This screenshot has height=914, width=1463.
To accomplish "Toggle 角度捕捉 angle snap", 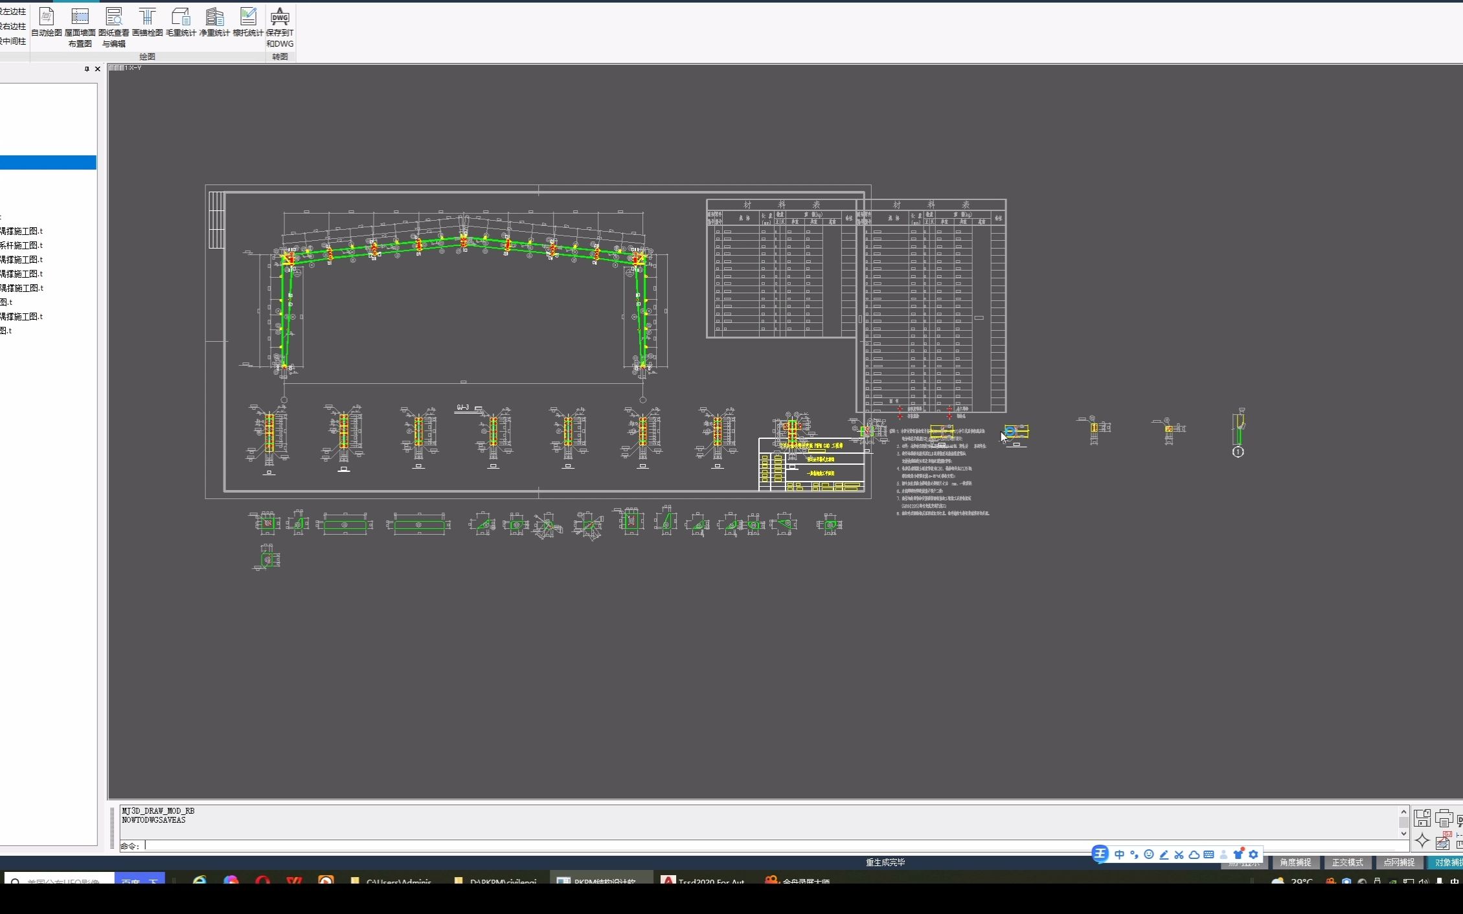I will point(1295,862).
